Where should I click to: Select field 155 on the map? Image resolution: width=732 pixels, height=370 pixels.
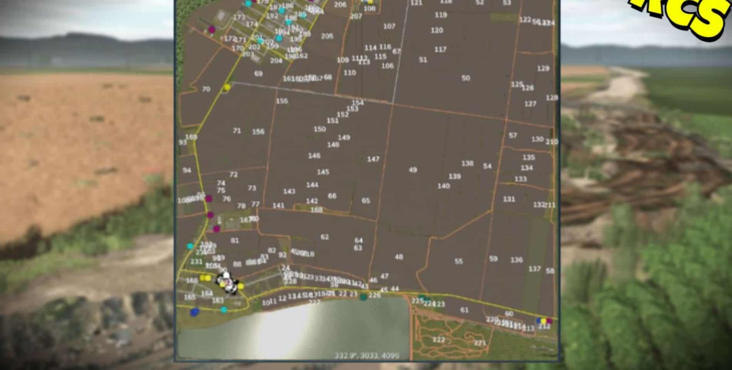[282, 101]
